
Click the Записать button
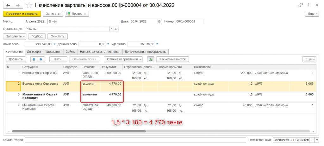[53, 14]
